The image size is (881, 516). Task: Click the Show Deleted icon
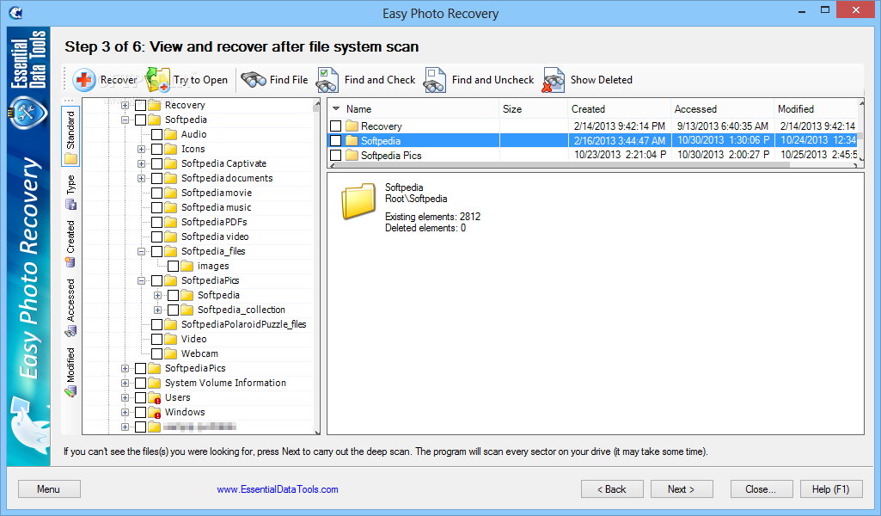554,80
